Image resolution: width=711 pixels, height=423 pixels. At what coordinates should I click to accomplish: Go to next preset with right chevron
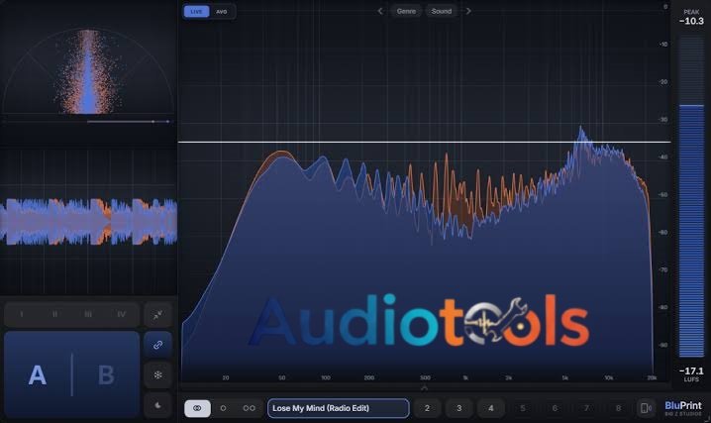[x=468, y=11]
